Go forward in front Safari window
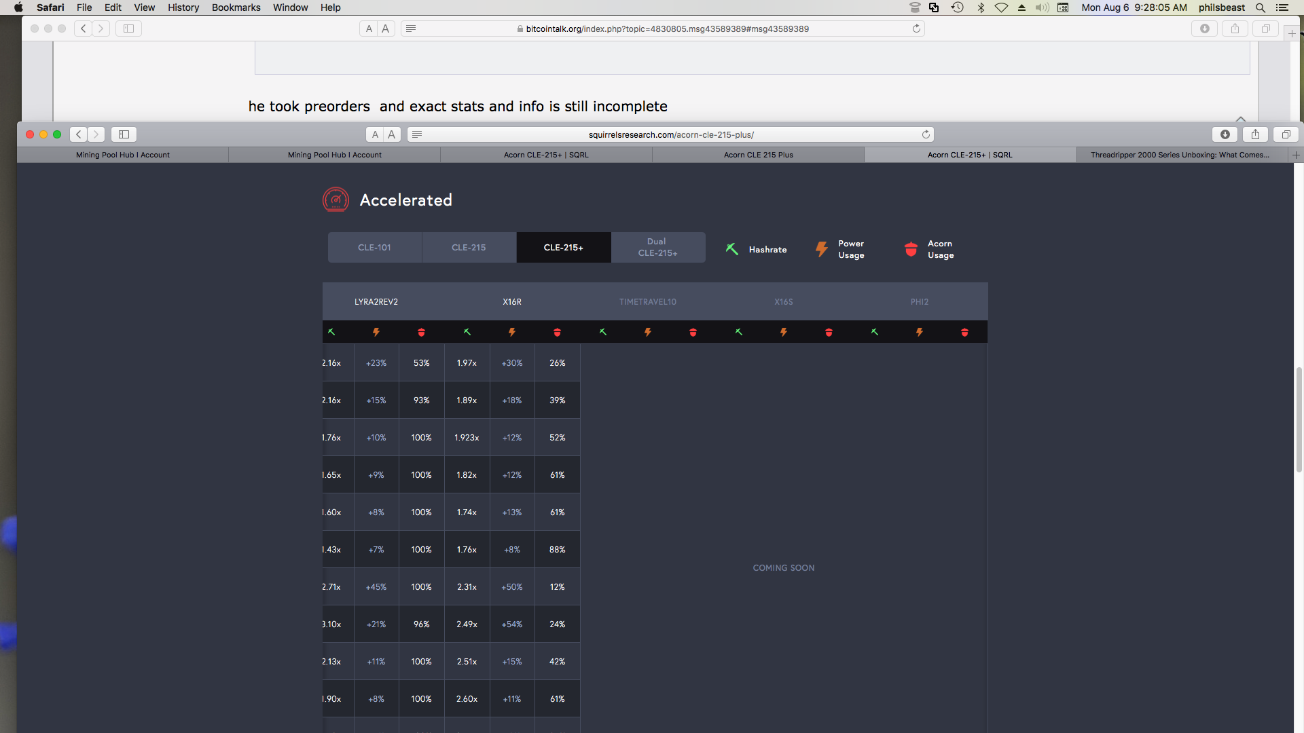This screenshot has height=733, width=1304. pos(96,134)
